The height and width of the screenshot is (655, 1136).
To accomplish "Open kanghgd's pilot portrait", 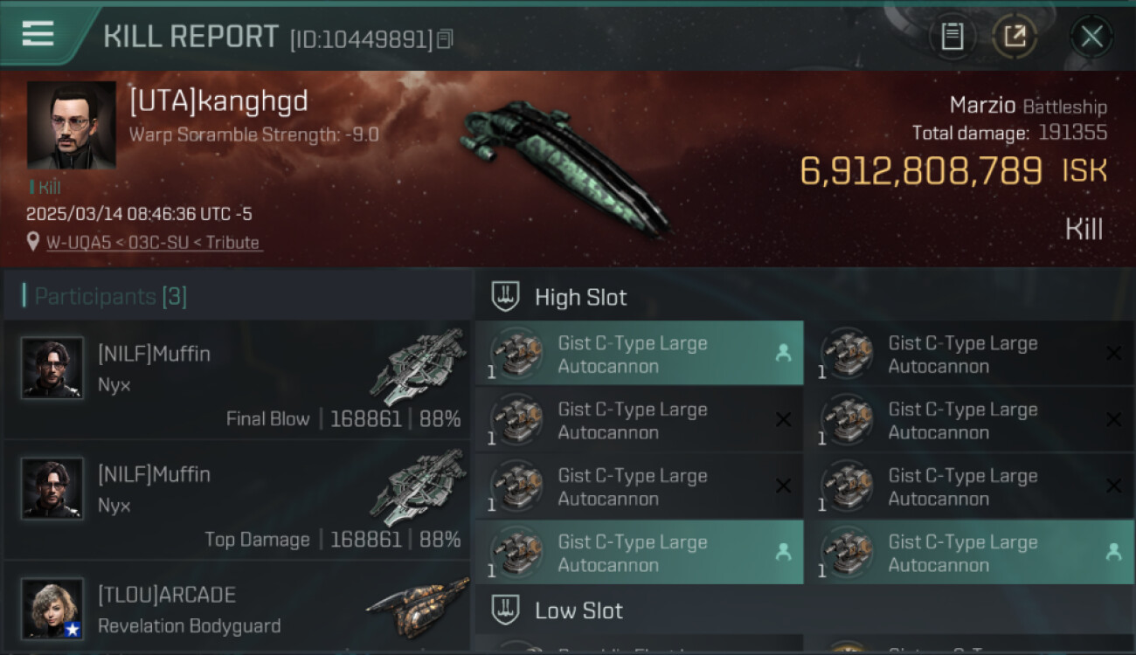I will click(72, 125).
